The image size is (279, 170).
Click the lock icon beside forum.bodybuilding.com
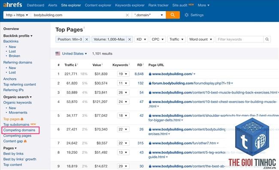(150, 83)
